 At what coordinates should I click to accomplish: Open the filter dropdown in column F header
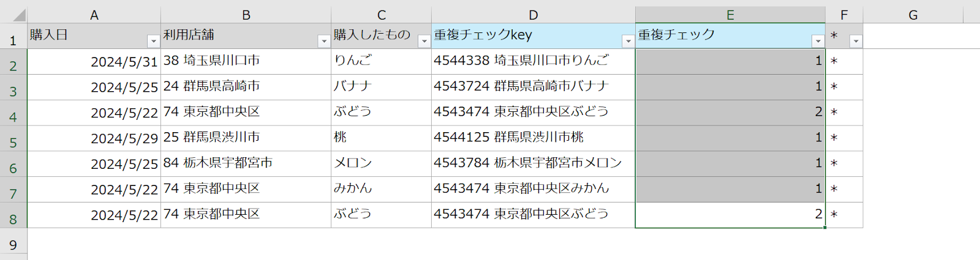(x=856, y=41)
